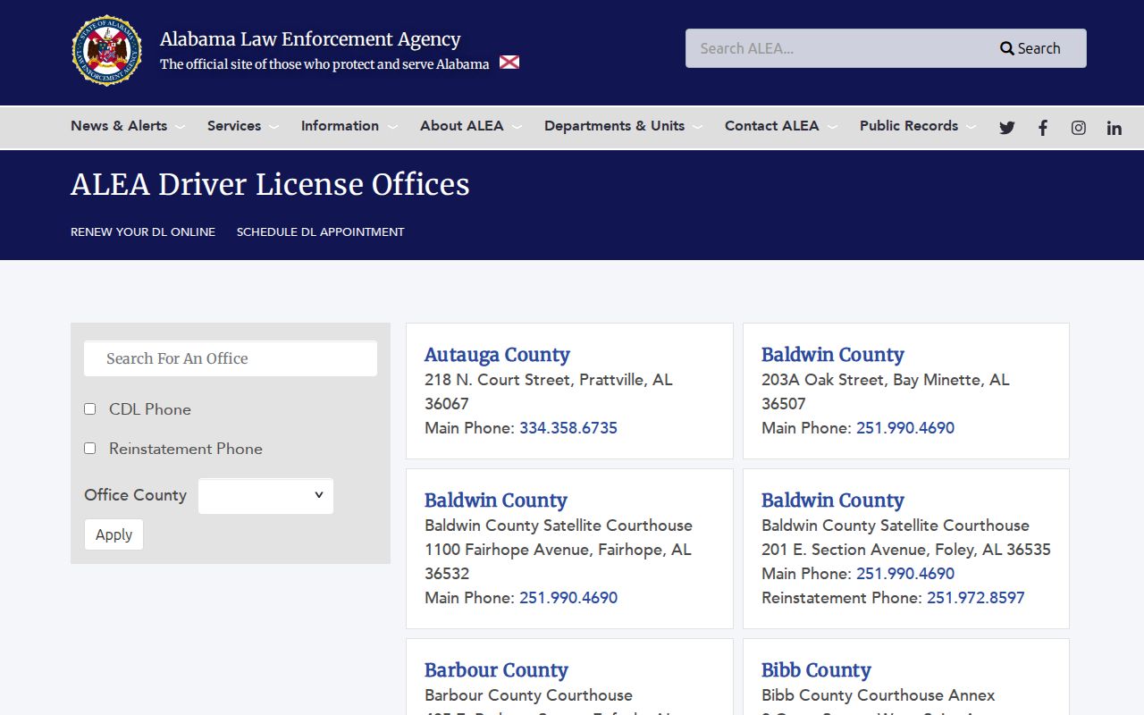Call Fairhope office main phone number

[568, 598]
